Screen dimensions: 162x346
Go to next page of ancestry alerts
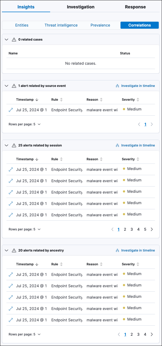151,334
